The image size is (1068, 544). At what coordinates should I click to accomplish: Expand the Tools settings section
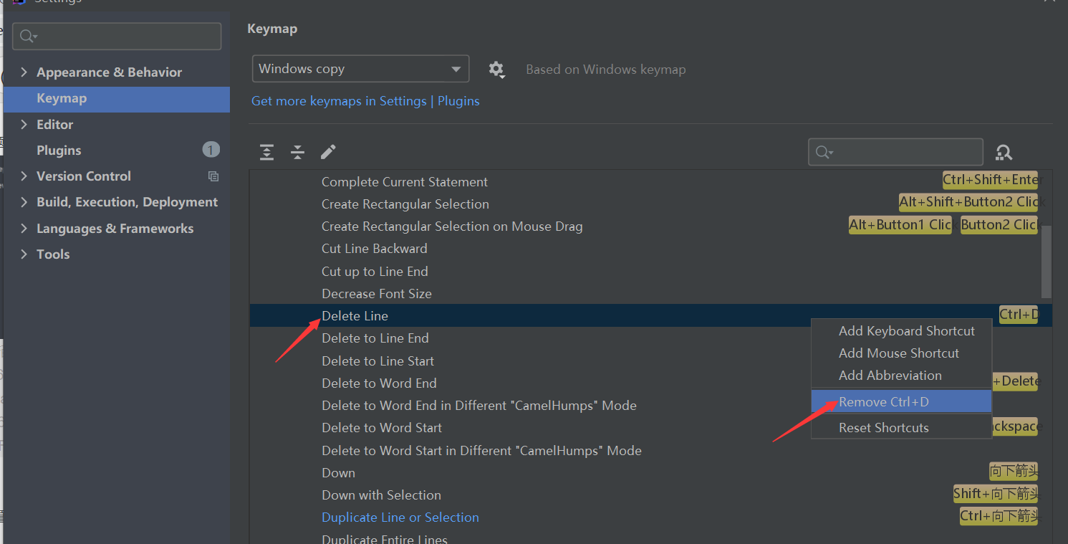tap(24, 254)
